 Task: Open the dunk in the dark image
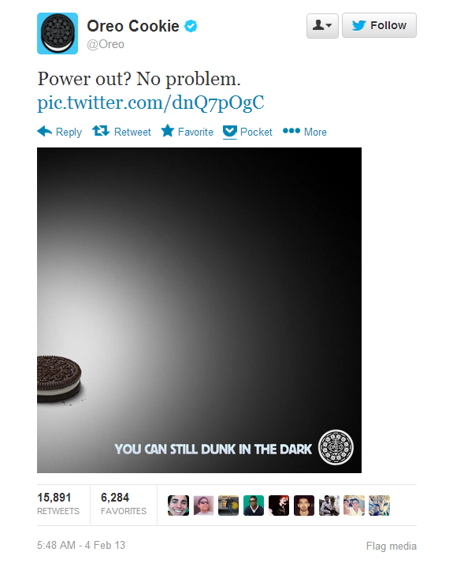click(199, 310)
